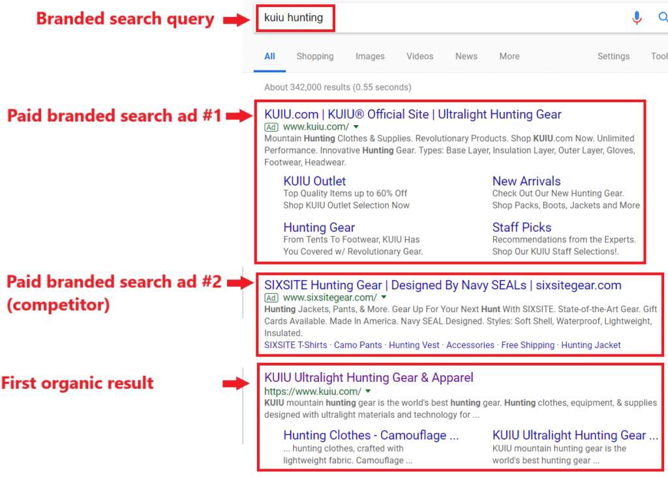
Task: Click the microphone voice search icon
Action: [x=637, y=17]
